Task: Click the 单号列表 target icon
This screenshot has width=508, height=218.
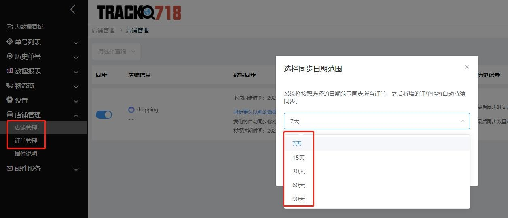Action: [10, 42]
